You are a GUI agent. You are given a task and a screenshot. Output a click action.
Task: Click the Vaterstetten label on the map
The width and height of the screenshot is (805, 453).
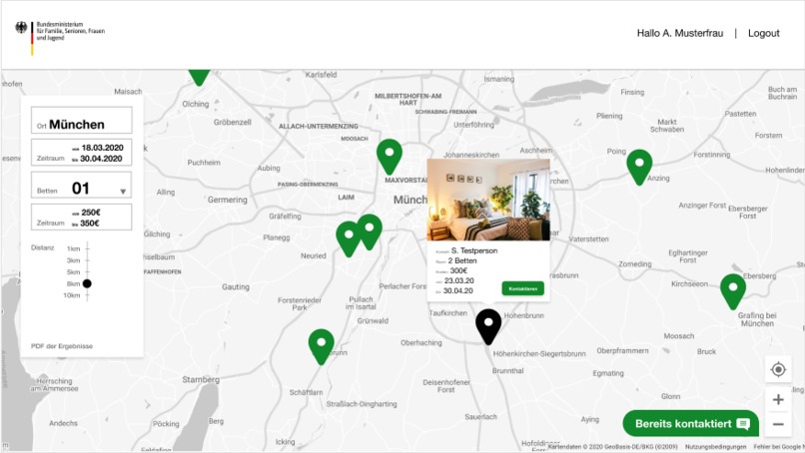click(589, 239)
